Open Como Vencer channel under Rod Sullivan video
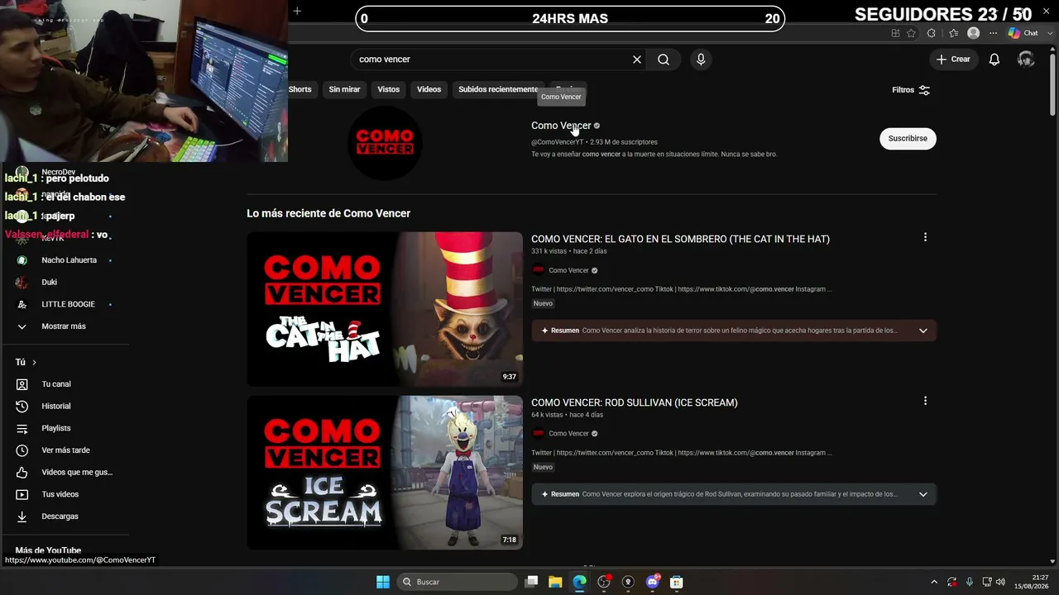This screenshot has width=1059, height=595. coord(569,434)
